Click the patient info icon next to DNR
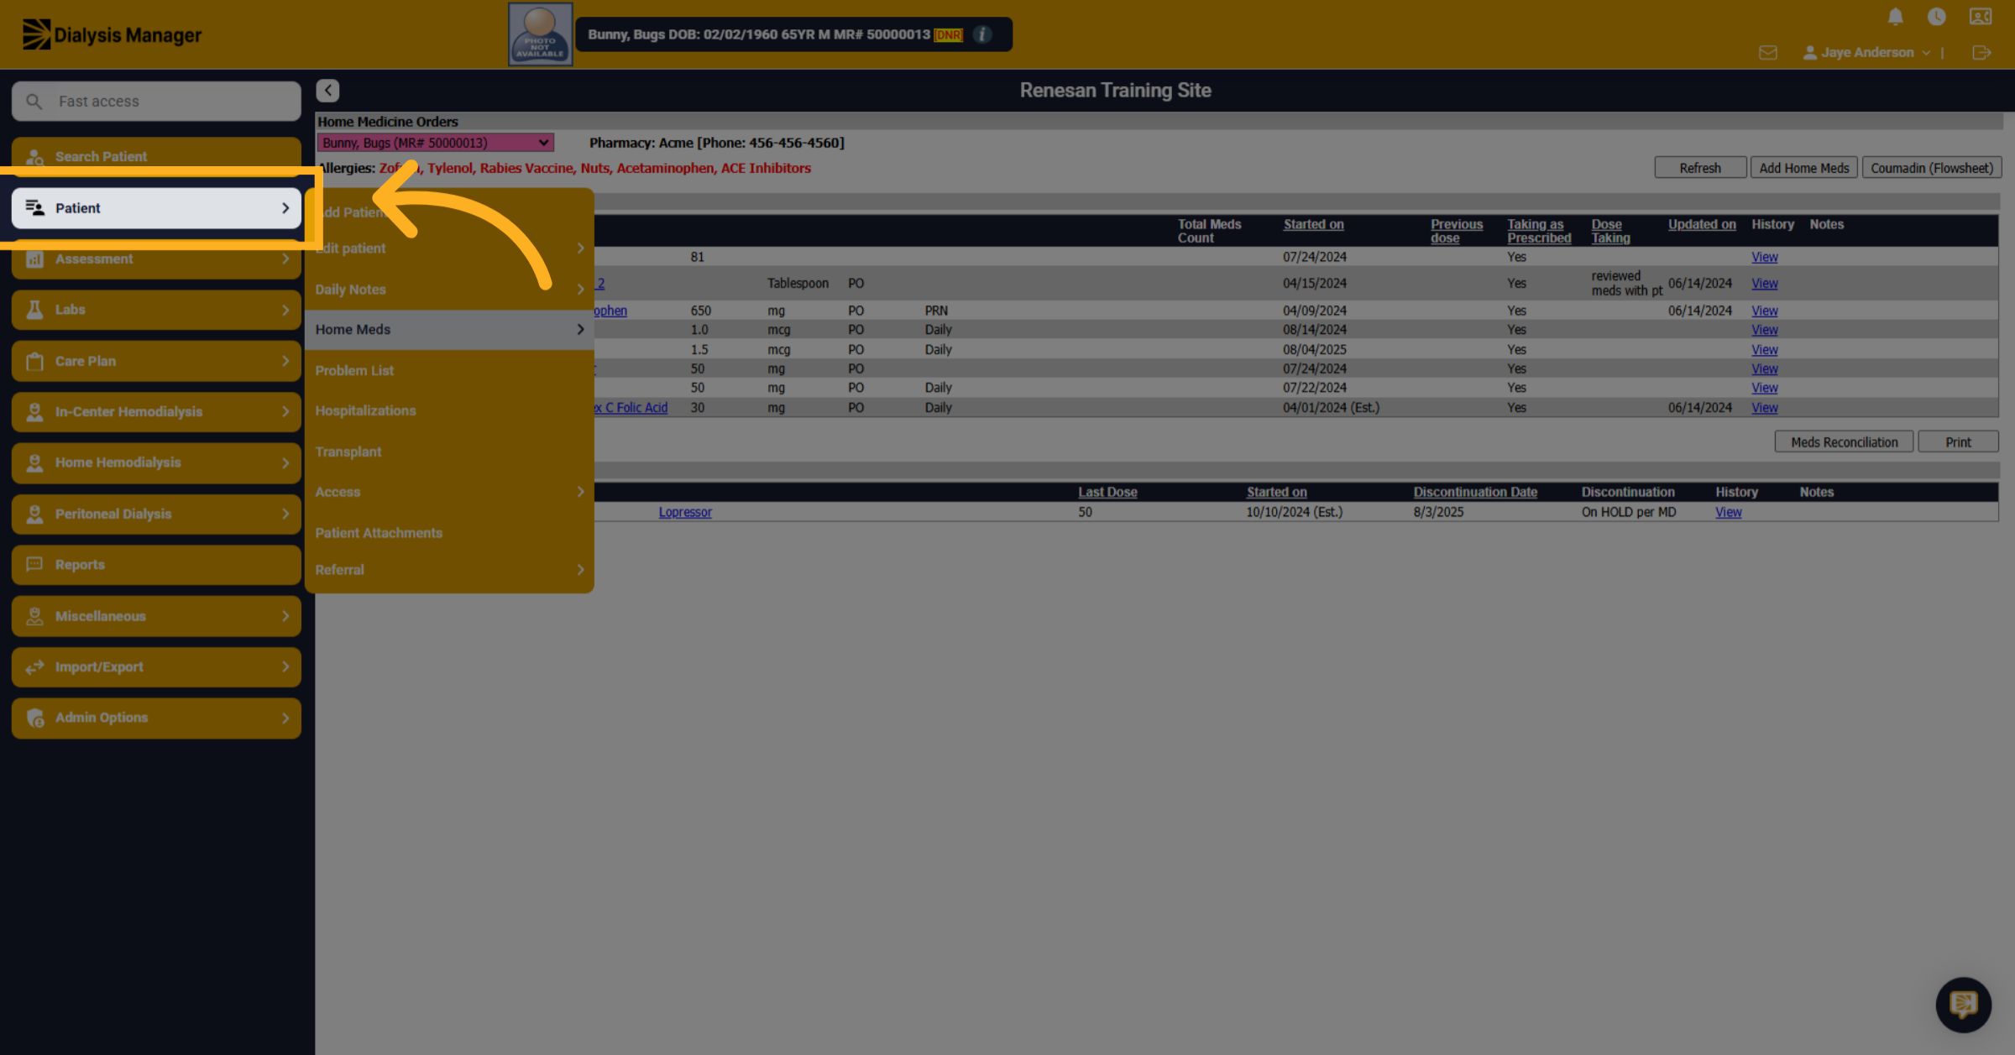This screenshot has height=1055, width=2015. pyautogui.click(x=982, y=34)
